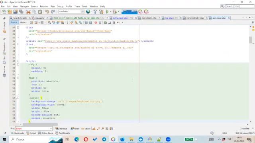Click the Save All toolbar icon

(21, 12)
